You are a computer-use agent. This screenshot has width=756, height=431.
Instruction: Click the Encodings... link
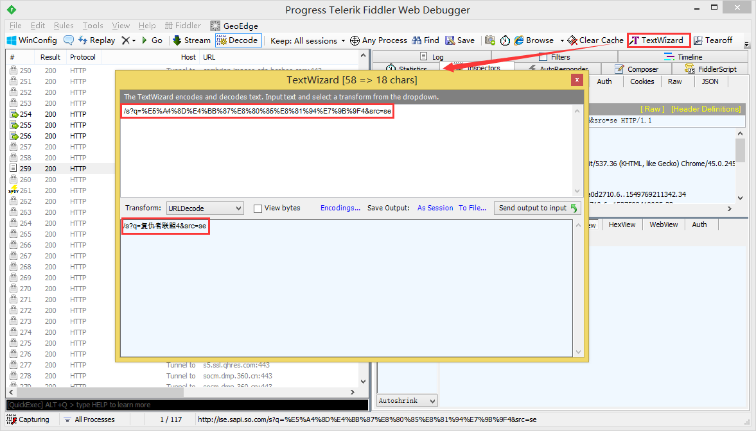point(340,208)
